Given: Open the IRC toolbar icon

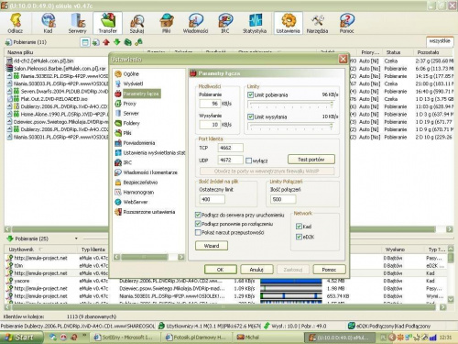Looking at the screenshot, I should (x=225, y=23).
